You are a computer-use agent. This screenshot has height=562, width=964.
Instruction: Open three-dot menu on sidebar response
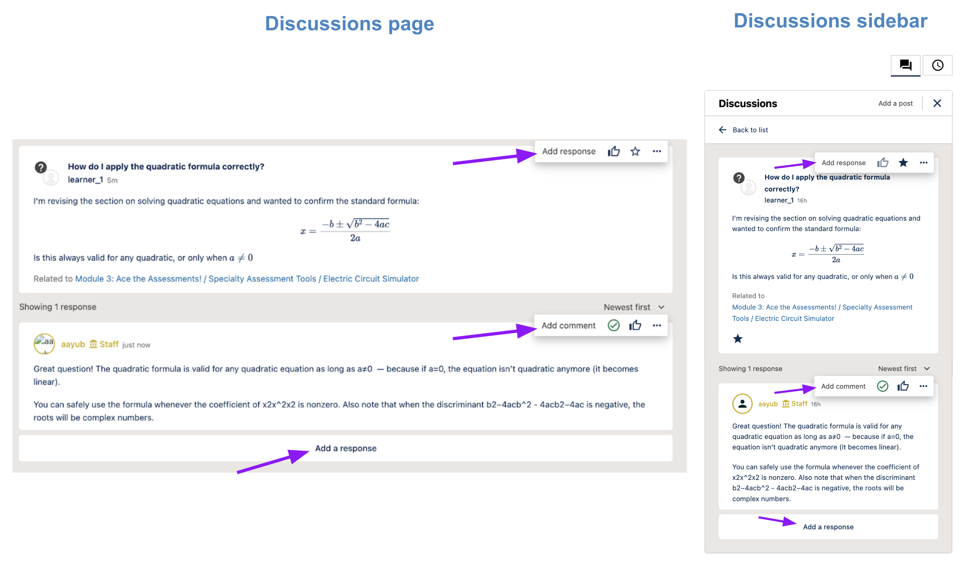click(x=923, y=387)
